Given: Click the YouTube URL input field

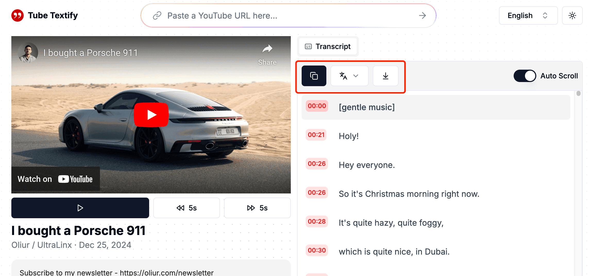Looking at the screenshot, I should [x=288, y=16].
